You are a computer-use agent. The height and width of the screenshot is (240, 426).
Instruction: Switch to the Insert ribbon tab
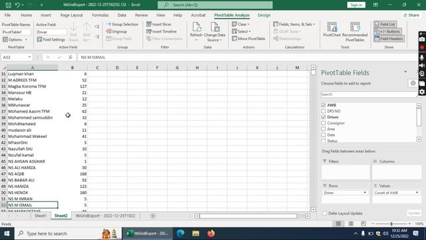point(46,15)
